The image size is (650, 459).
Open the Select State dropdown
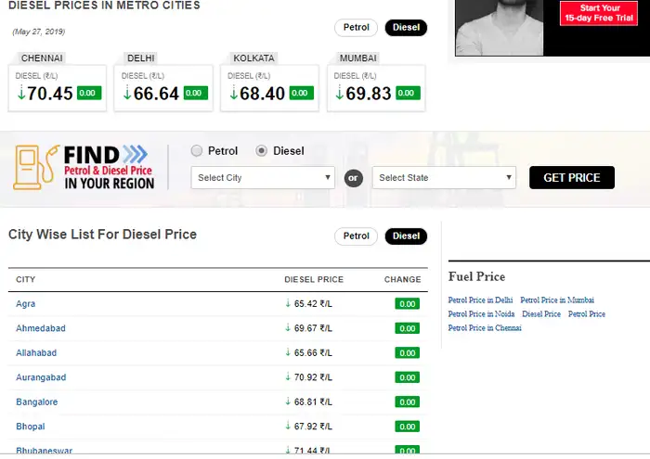coord(444,178)
